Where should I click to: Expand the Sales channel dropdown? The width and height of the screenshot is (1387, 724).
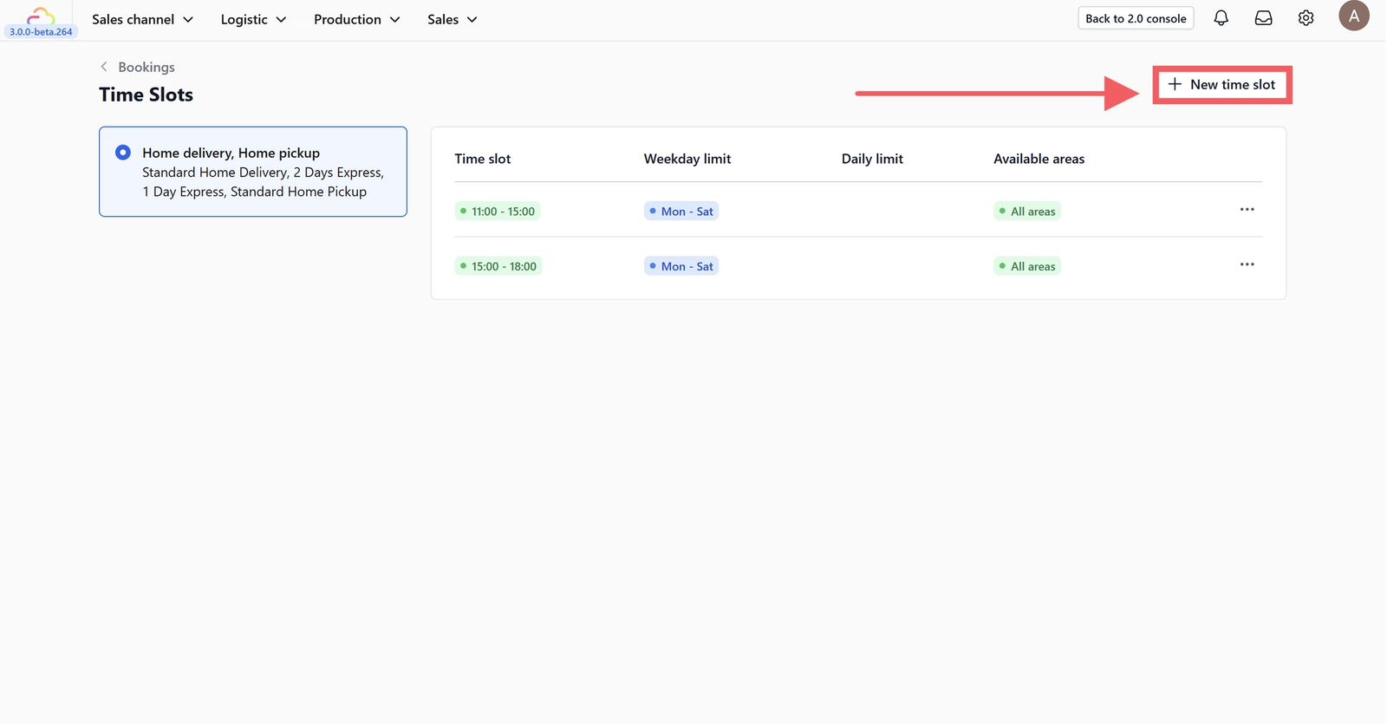[x=142, y=19]
